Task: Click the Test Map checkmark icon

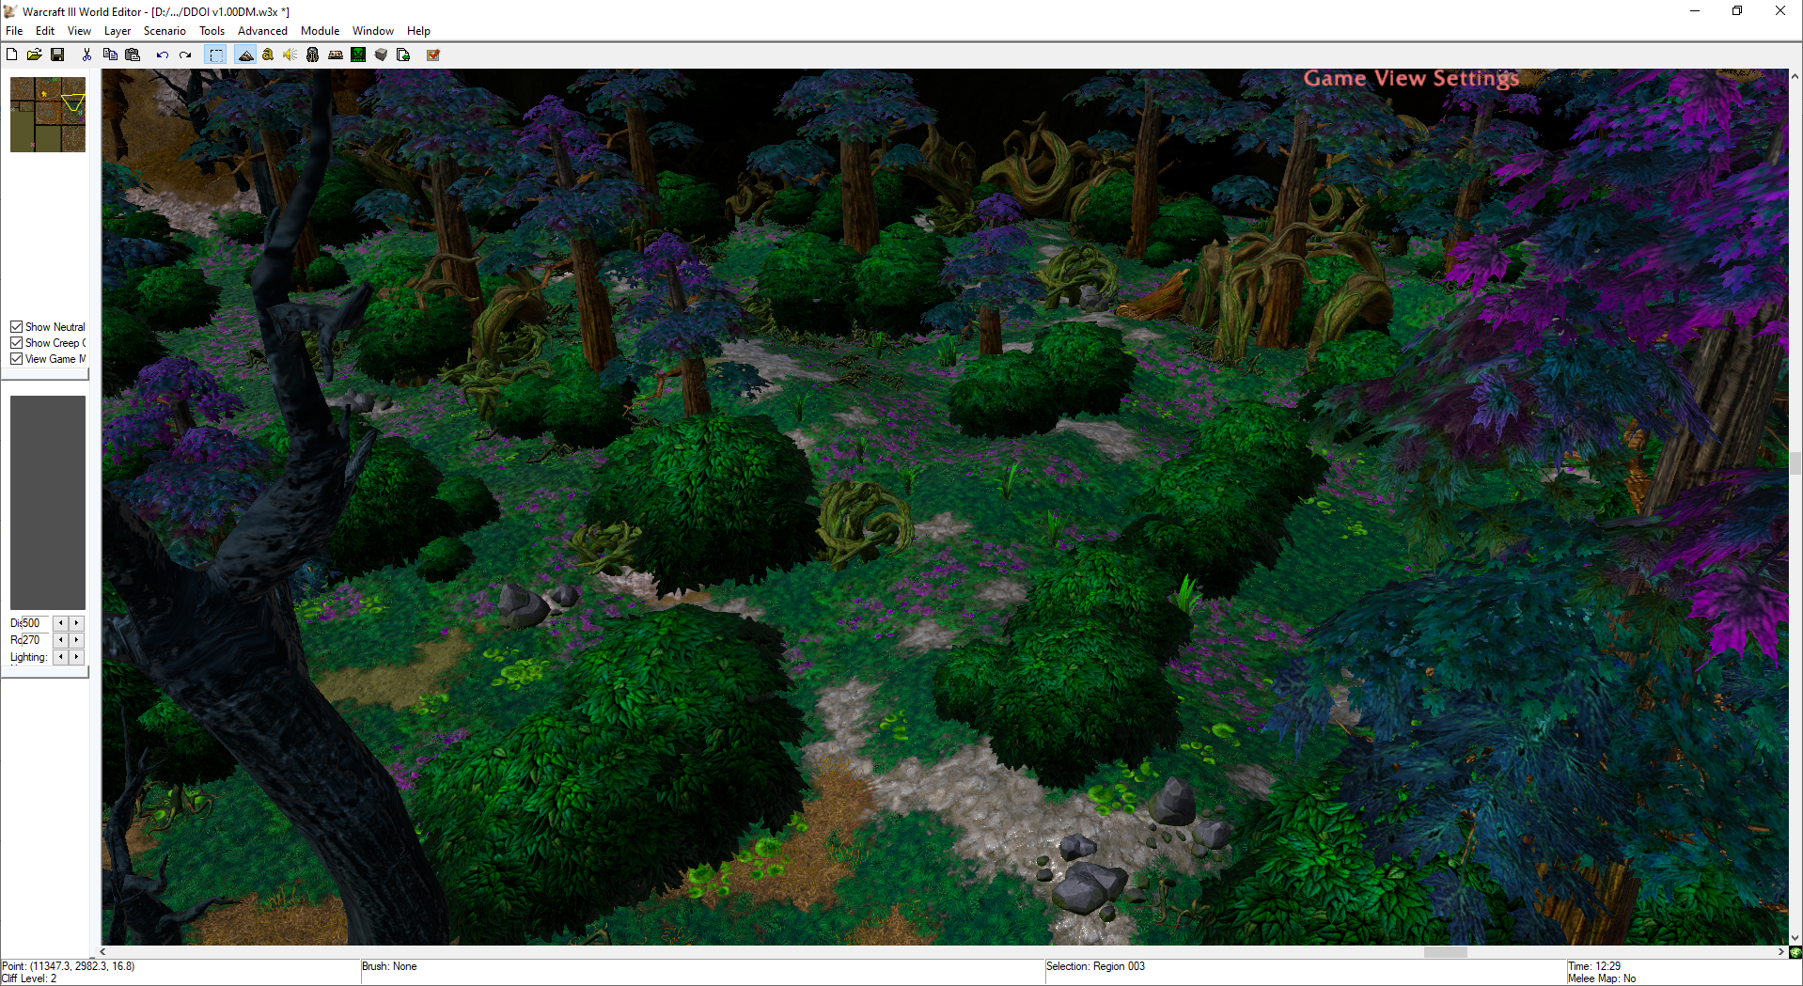Action: point(433,55)
